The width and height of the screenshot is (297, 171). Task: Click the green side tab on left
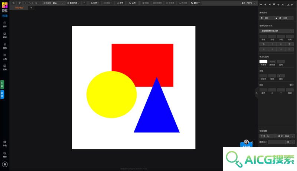(2, 84)
